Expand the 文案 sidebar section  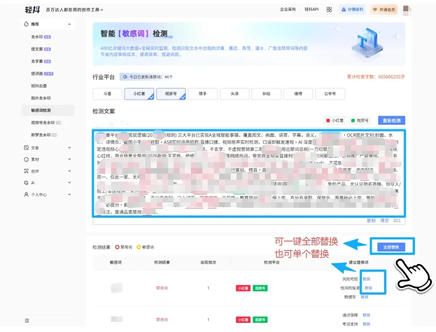click(69, 148)
